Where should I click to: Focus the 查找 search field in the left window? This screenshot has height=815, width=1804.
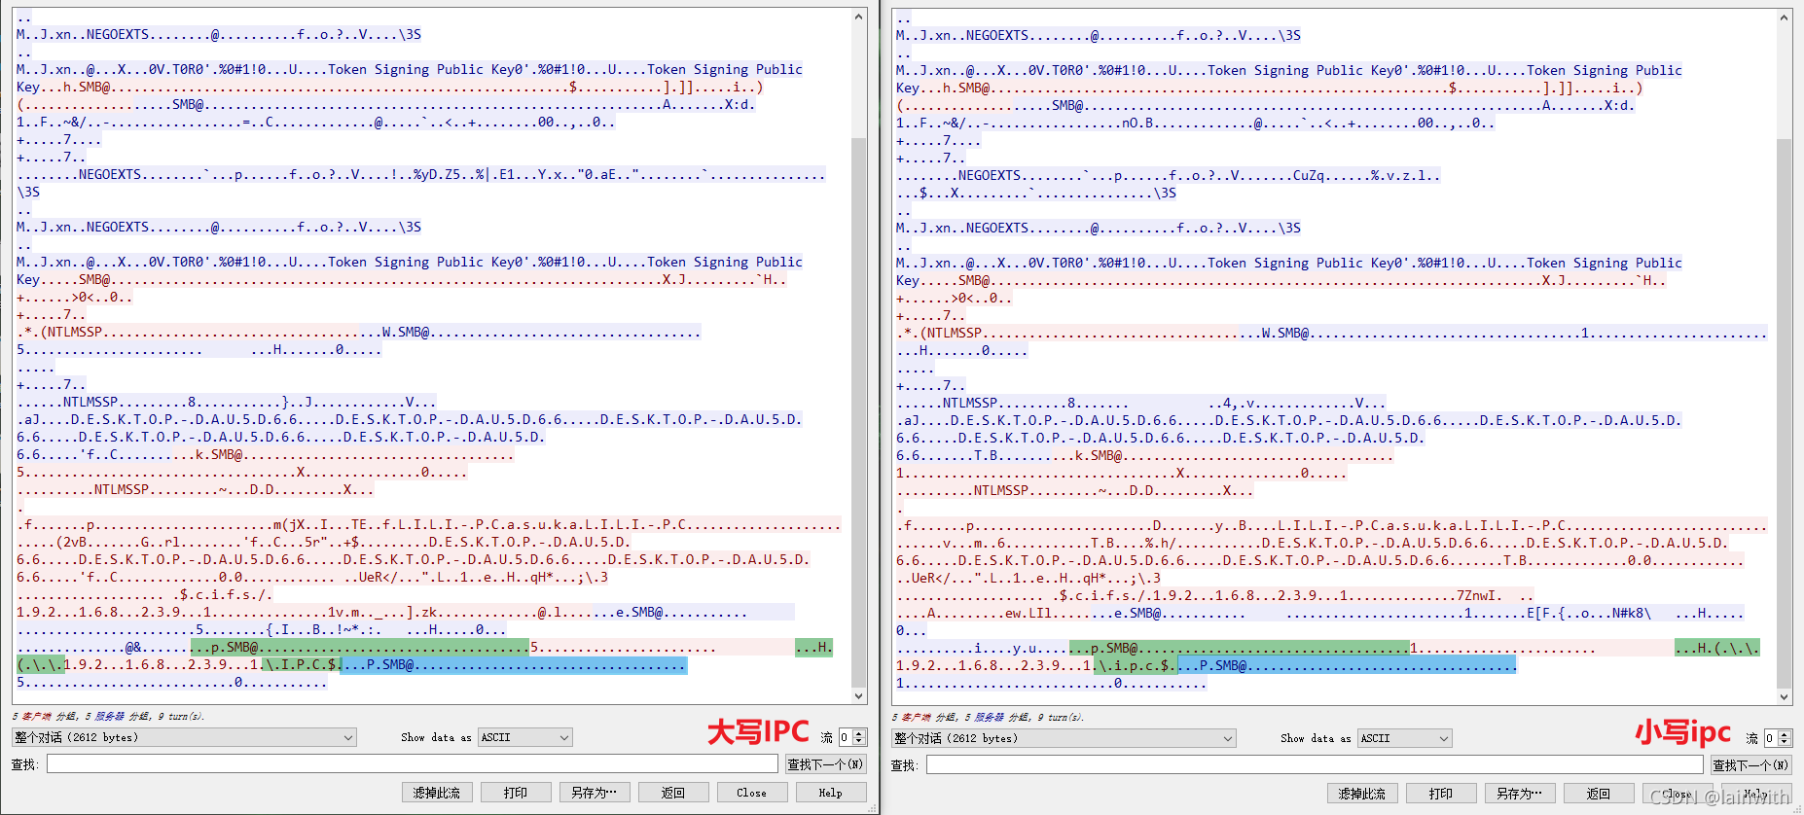[412, 764]
